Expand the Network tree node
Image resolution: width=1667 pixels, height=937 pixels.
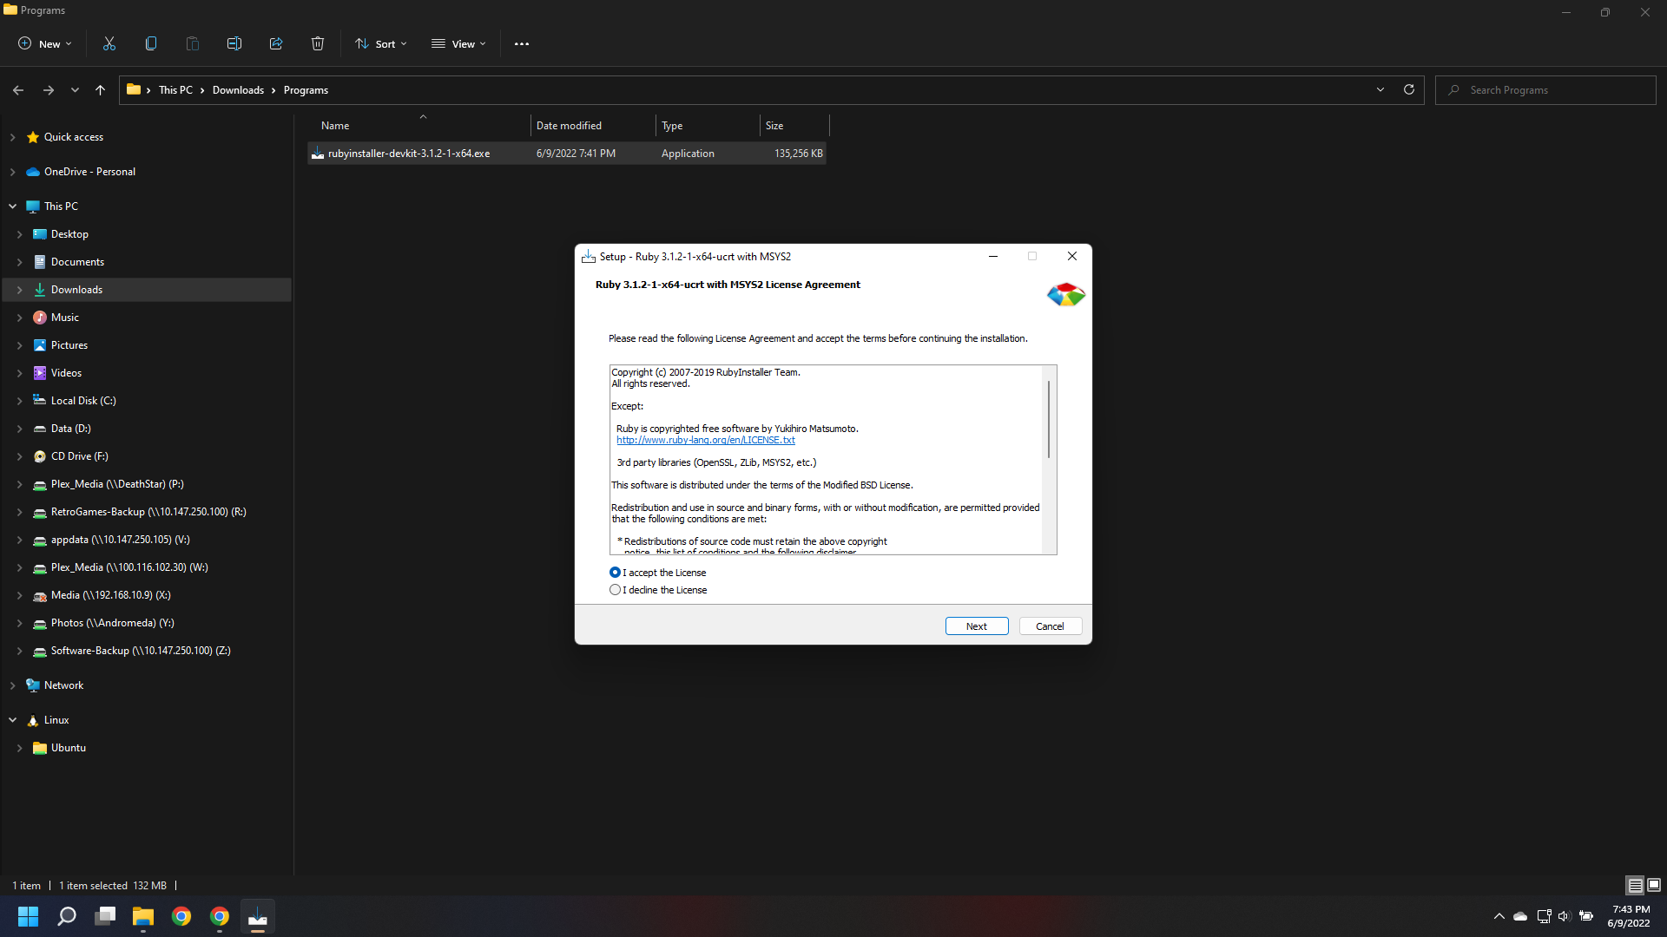point(13,685)
